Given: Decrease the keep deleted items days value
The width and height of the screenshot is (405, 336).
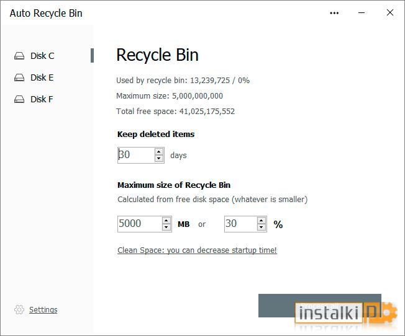Looking at the screenshot, I should click(x=159, y=159).
